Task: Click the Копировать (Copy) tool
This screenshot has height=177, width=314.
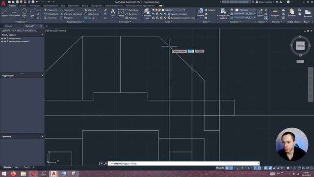Action: pos(51,14)
